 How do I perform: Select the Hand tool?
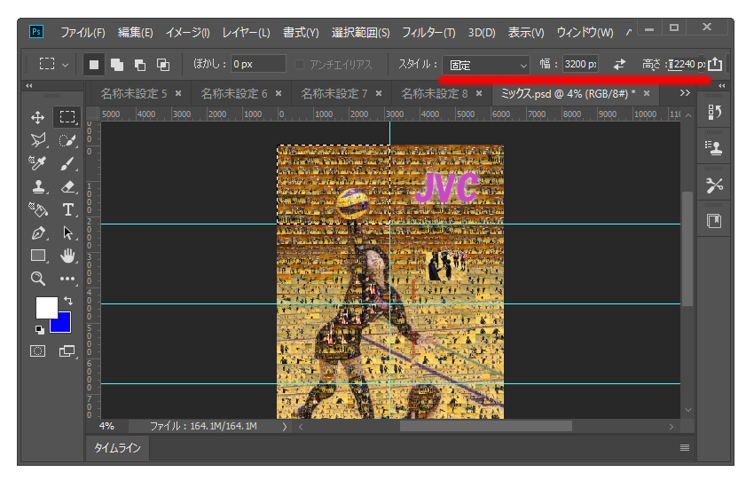(x=67, y=256)
